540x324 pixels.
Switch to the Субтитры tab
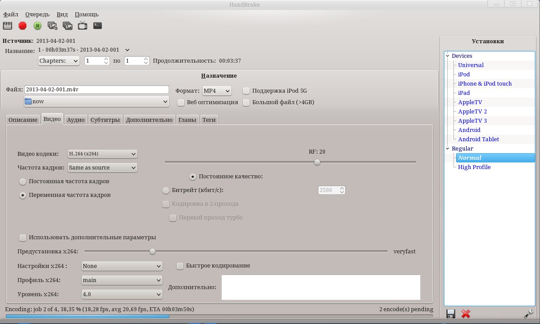point(105,120)
